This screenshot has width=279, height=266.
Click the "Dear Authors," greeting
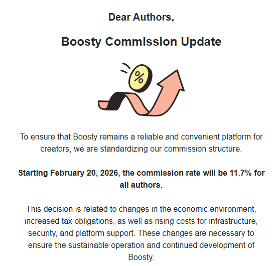click(x=141, y=17)
